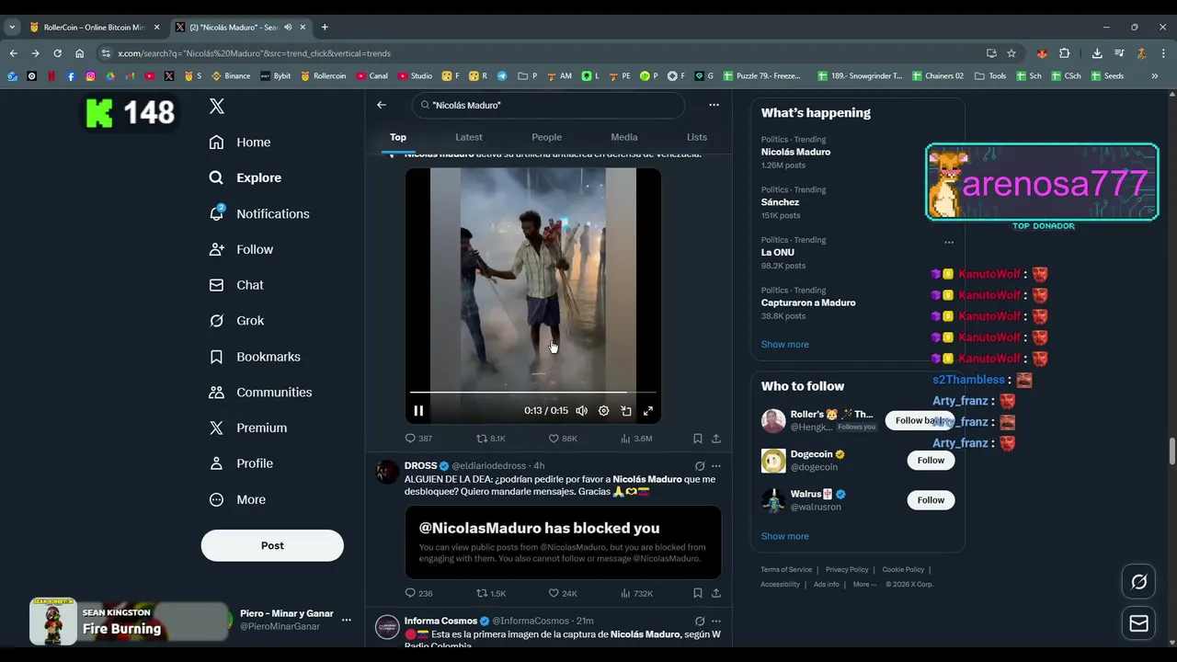
Task: Open DROSS profile name link
Action: click(420, 466)
